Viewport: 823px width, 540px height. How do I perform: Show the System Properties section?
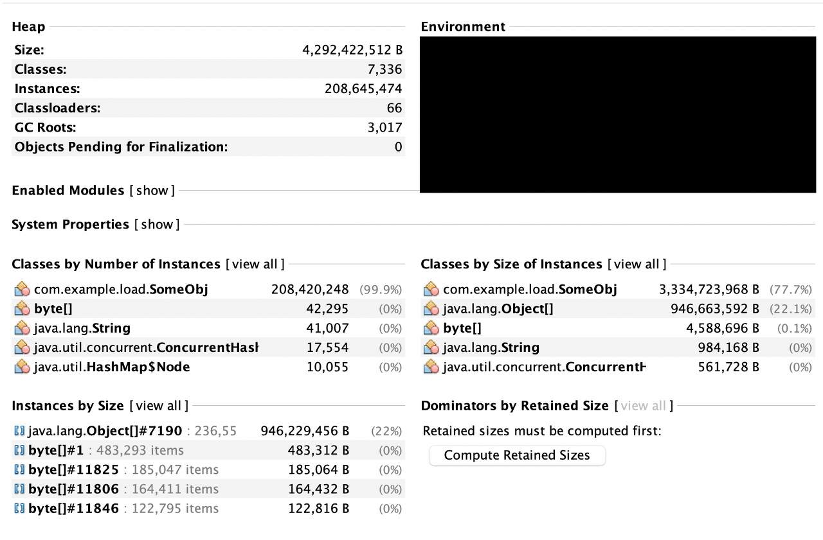158,224
